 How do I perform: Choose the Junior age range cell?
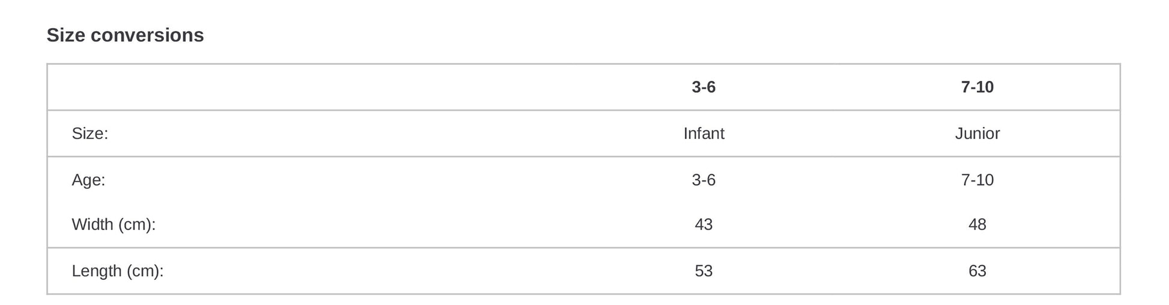977,180
